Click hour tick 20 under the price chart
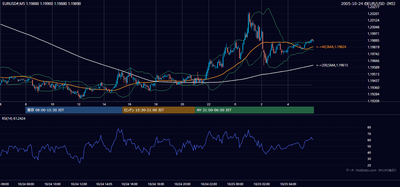Viewport: 400px width, 187px height. tap(182, 104)
